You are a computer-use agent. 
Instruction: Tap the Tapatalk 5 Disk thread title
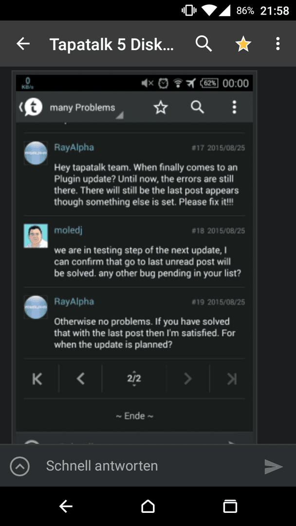click(x=111, y=44)
